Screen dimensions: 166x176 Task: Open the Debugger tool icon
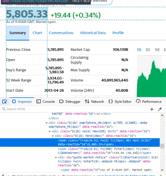(62, 101)
